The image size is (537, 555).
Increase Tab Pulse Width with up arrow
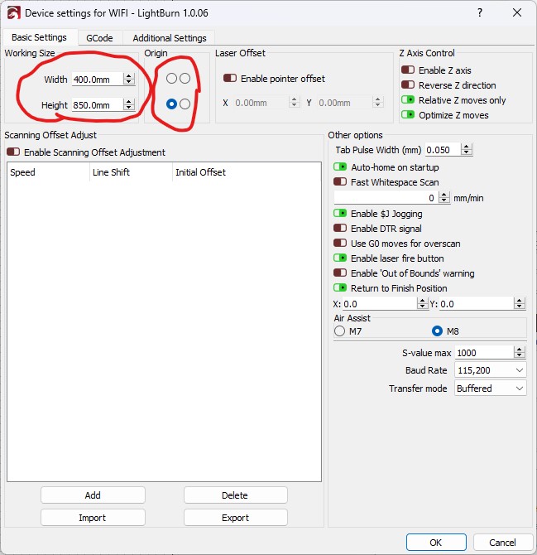click(x=467, y=147)
